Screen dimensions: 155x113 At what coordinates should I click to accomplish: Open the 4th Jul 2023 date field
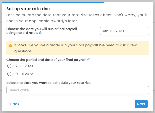coord(124,31)
